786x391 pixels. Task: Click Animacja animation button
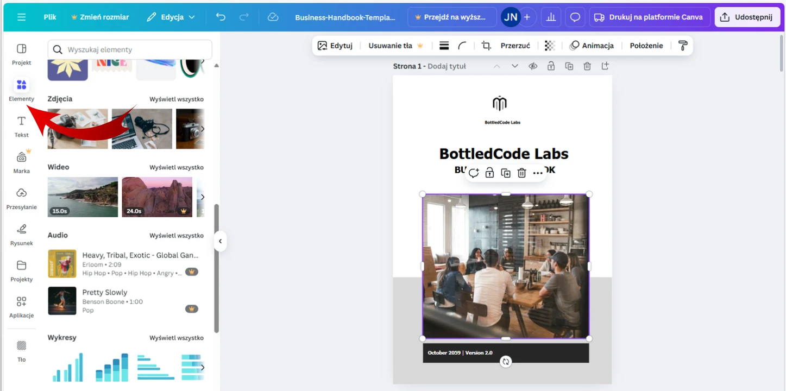pos(592,46)
